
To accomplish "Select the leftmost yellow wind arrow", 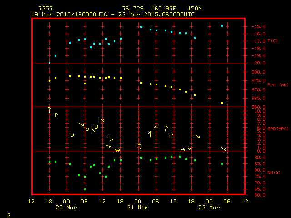I will [49, 109].
